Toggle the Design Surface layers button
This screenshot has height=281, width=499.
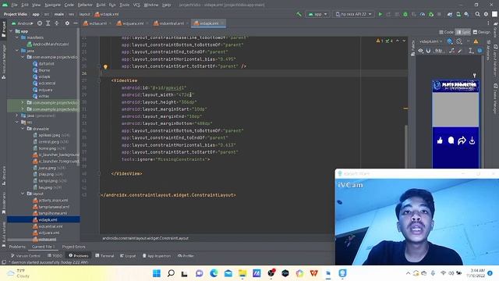point(450,41)
